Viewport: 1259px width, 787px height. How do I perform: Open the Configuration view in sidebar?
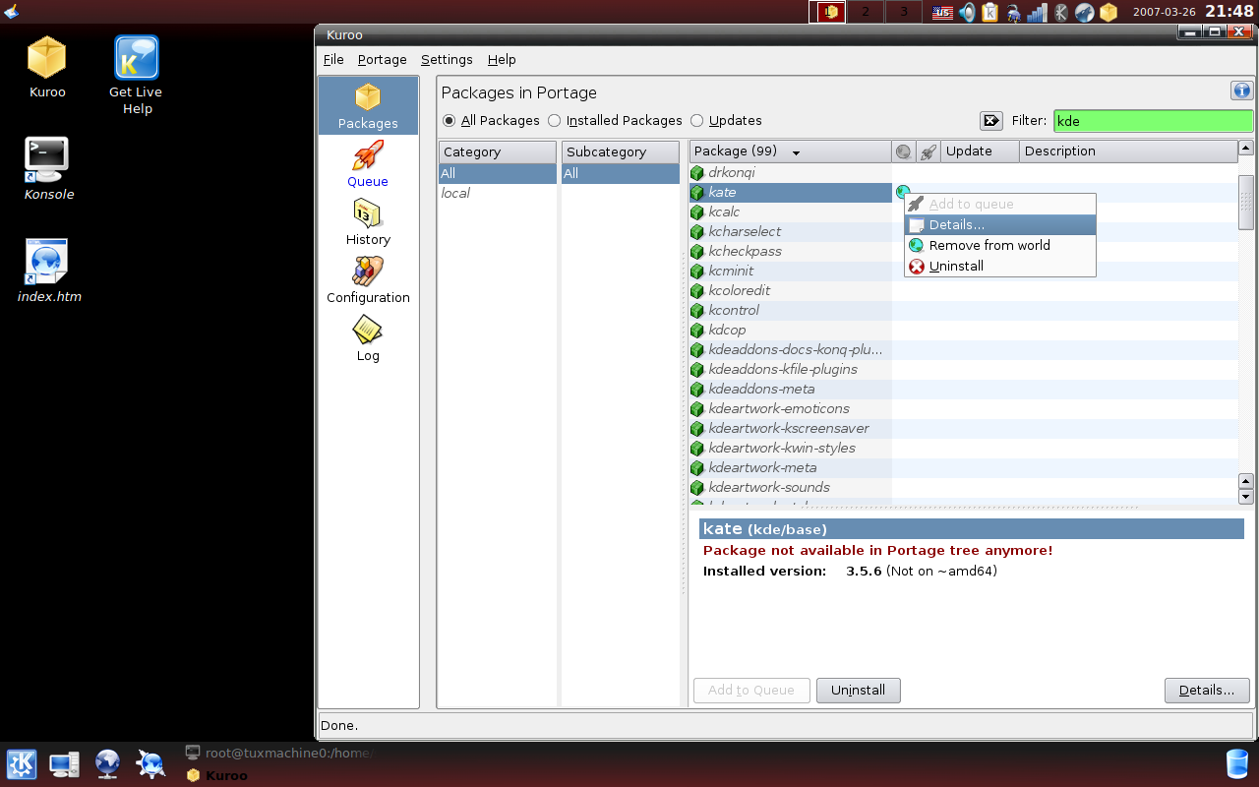pyautogui.click(x=368, y=280)
